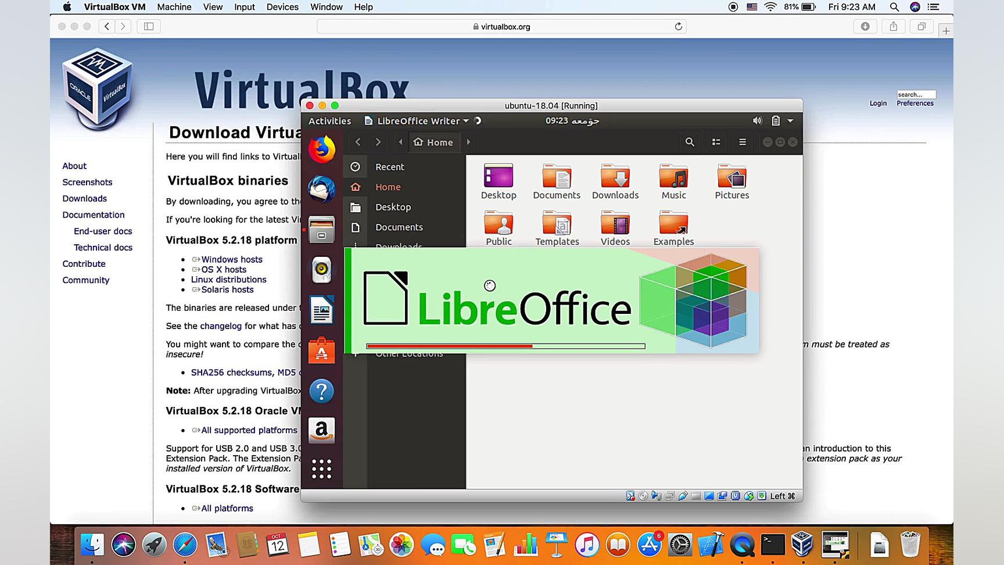Click the Login link on the VirtualBox site
The width and height of the screenshot is (1004, 565).
[878, 103]
